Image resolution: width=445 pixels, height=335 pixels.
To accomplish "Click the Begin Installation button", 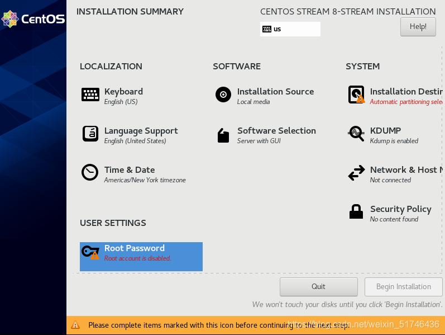I will 403,287.
